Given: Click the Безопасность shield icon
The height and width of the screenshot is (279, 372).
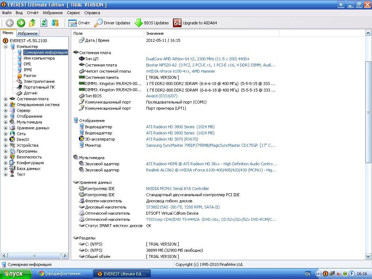Looking at the screenshot, I should click(x=12, y=157).
